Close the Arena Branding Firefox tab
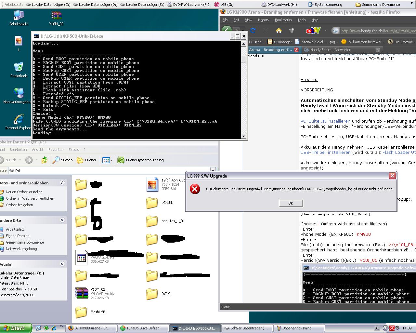 click(296, 50)
